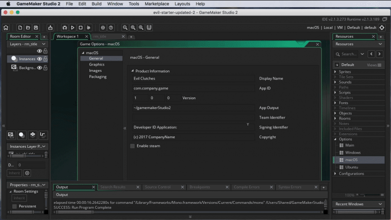
Task: Open the target manager crosshair icon
Action: click(x=382, y=28)
